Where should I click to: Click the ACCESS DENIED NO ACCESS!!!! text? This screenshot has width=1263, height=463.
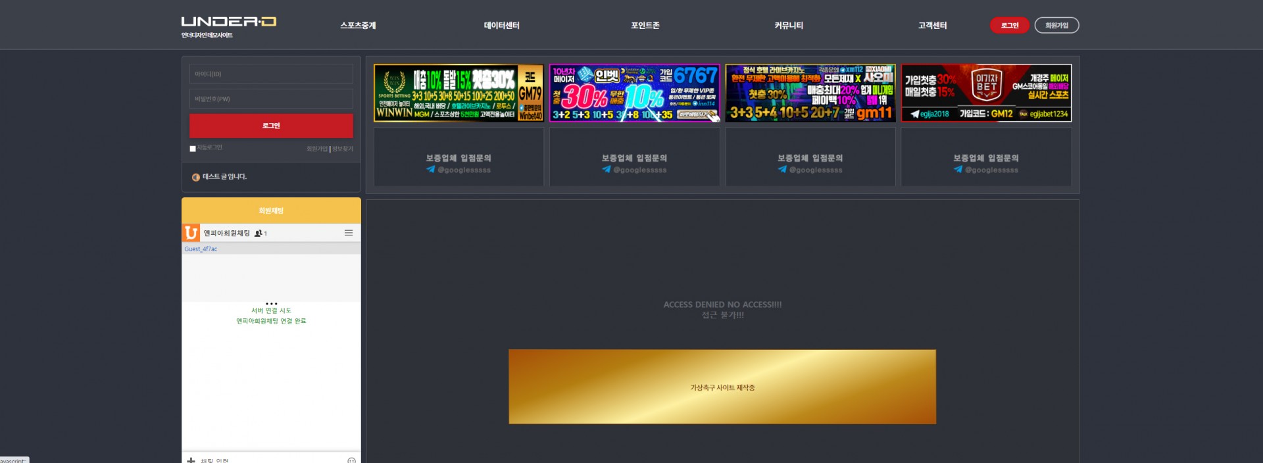[x=722, y=305]
